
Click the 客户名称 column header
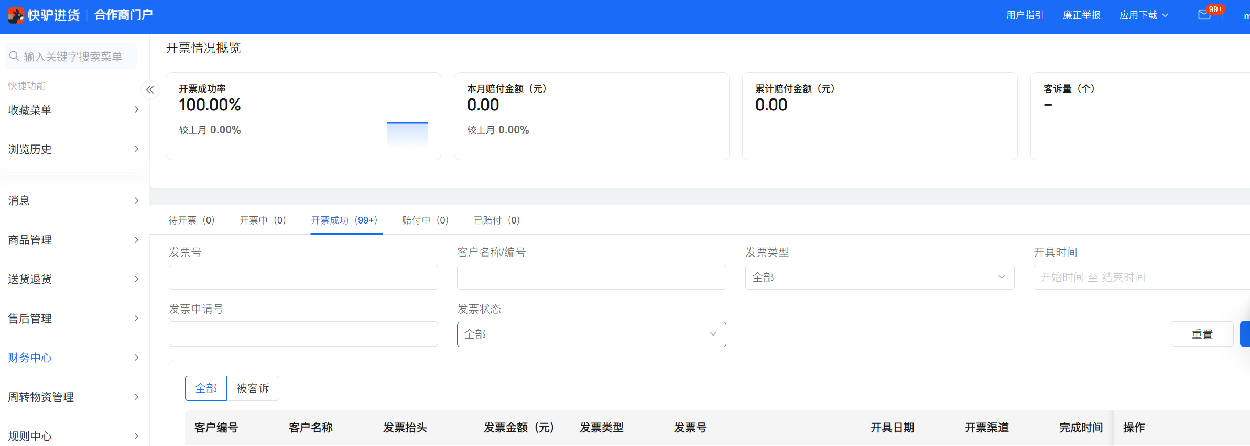tap(311, 428)
